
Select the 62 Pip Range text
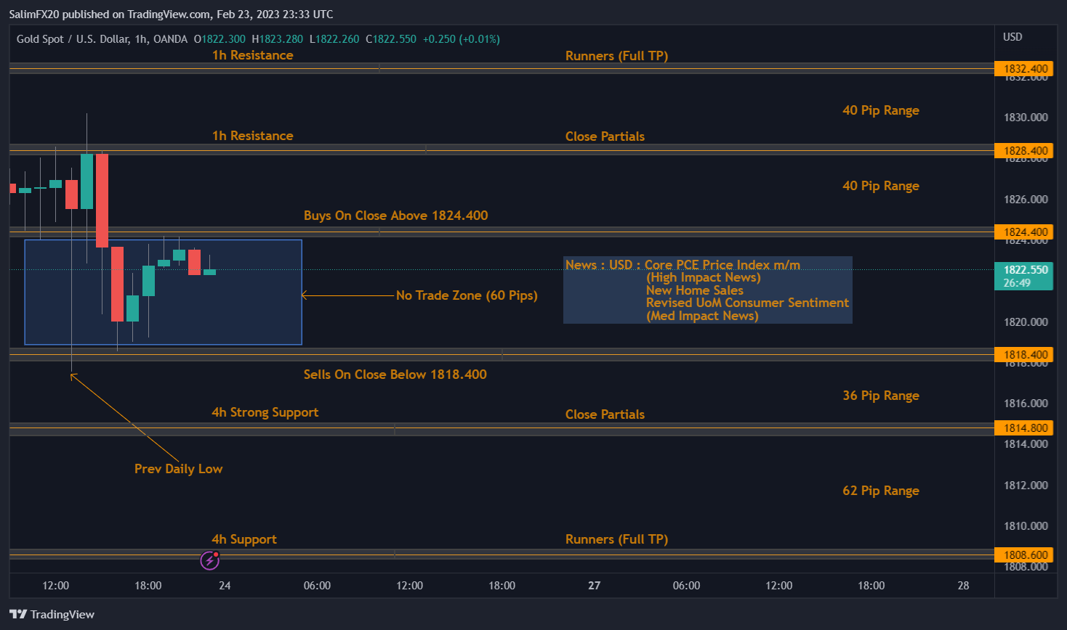880,491
